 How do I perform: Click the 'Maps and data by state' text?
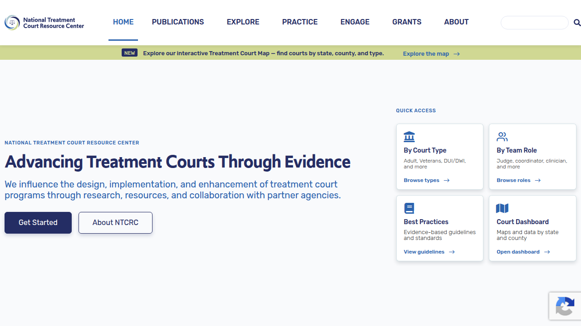pos(527,235)
